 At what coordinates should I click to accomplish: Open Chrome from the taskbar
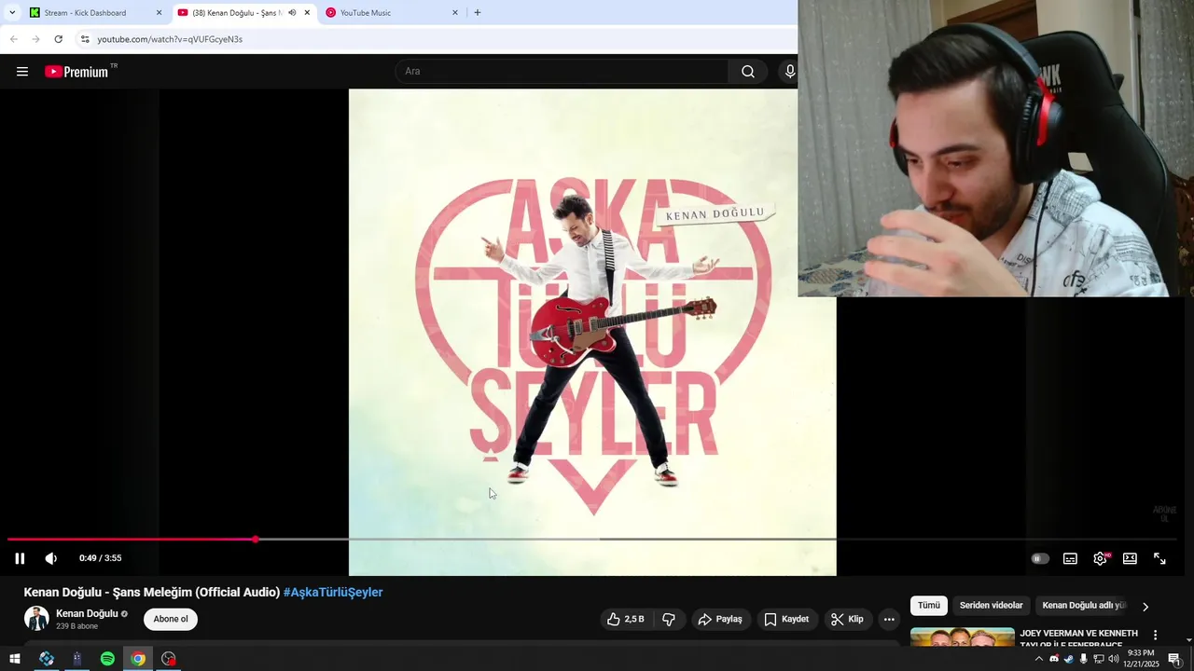(x=138, y=659)
